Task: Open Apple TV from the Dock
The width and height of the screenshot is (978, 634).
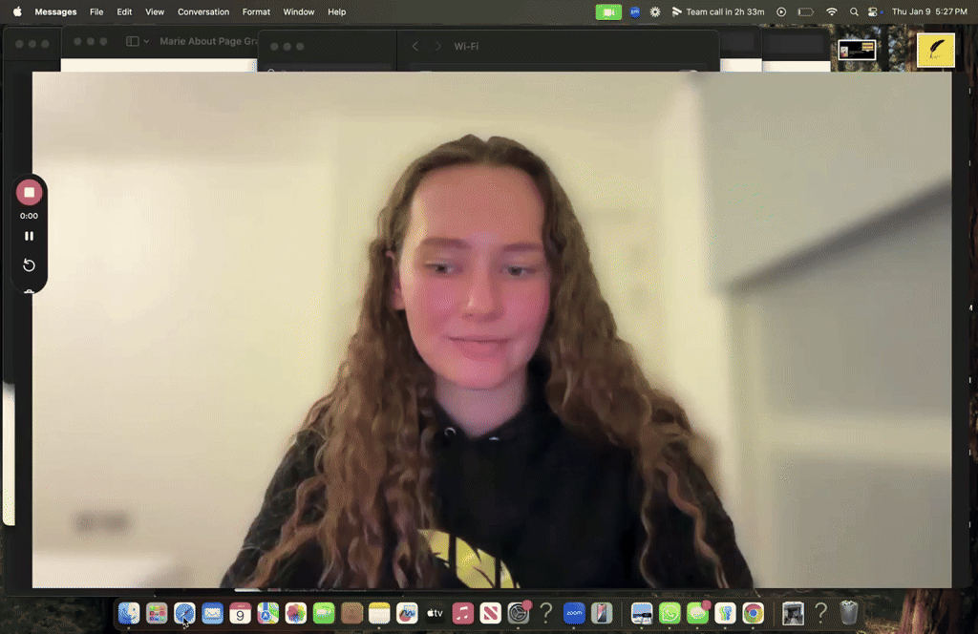Action: click(435, 613)
